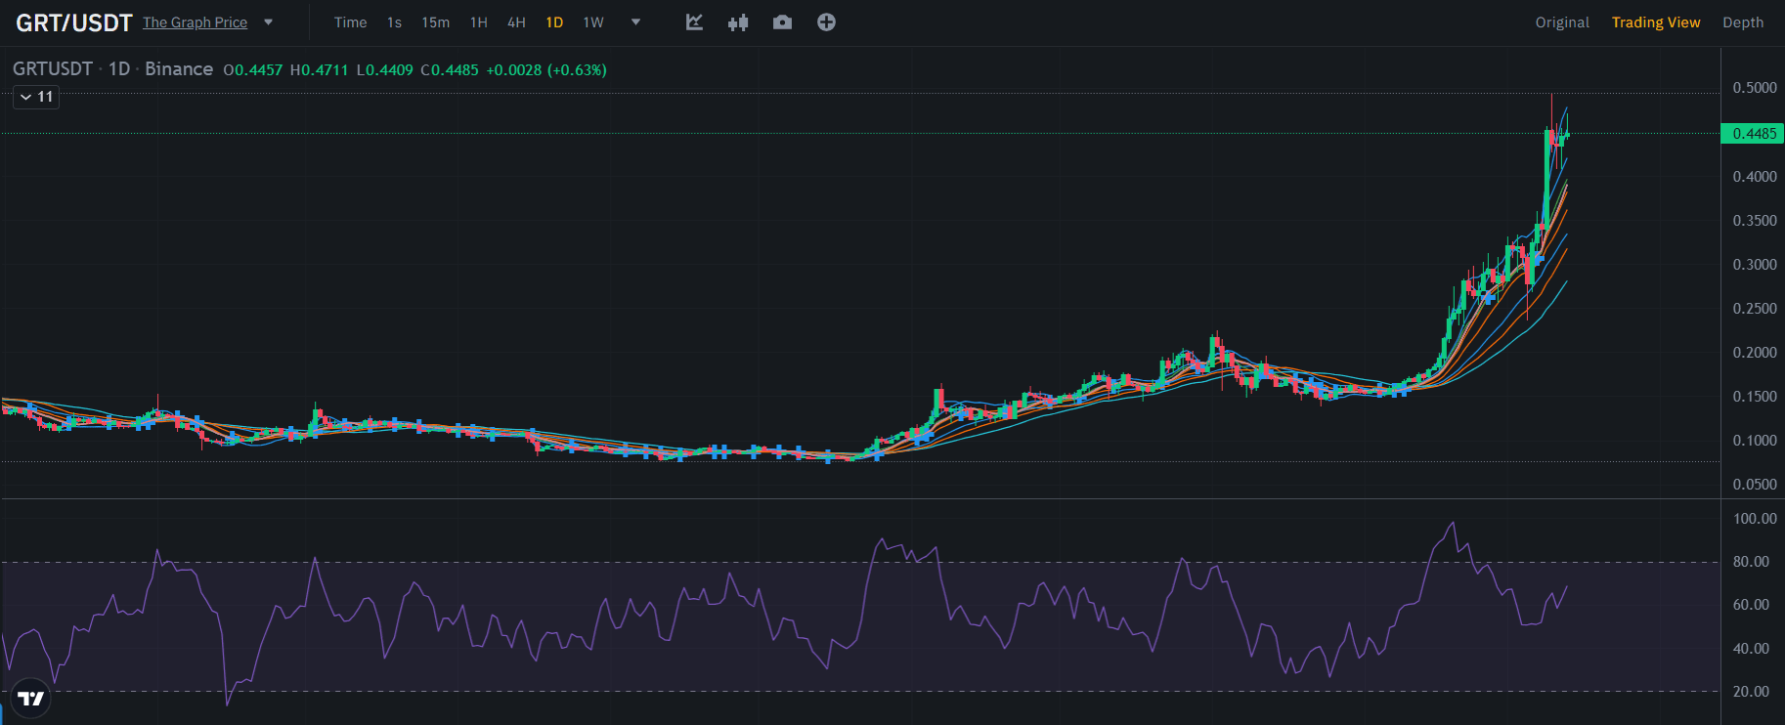Switch to the Depth chart tab
The image size is (1785, 725).
(1742, 22)
